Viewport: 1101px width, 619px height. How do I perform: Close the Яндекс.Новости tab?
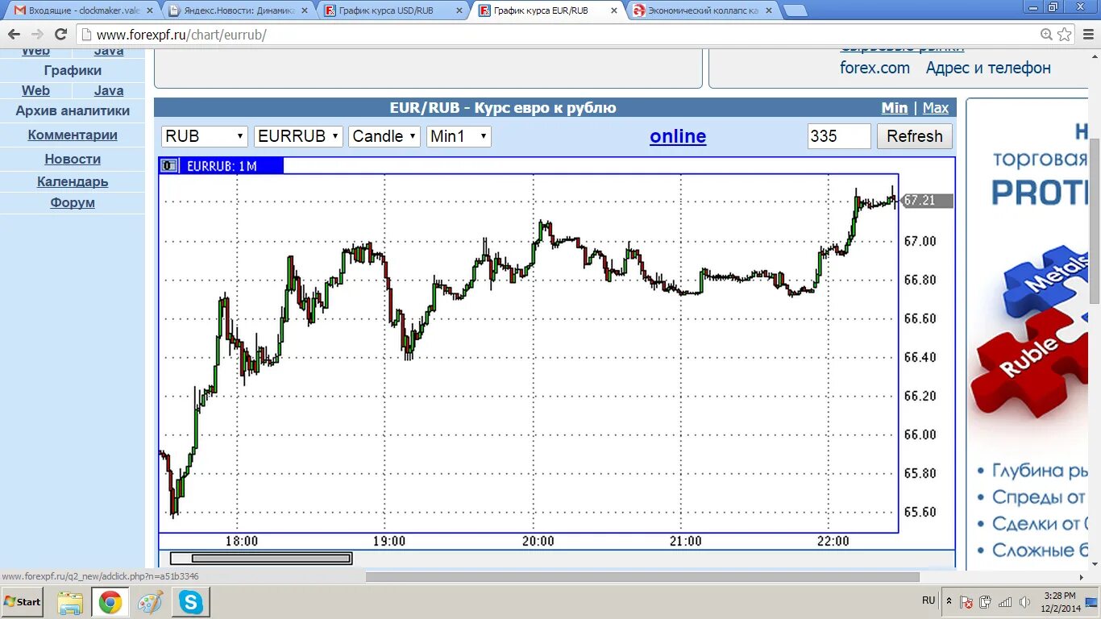(304, 10)
